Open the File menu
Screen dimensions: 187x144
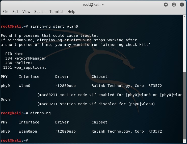pyautogui.click(x=5, y=12)
